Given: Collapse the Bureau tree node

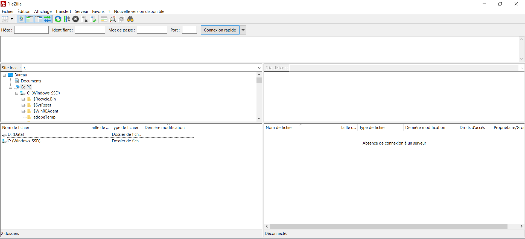Looking at the screenshot, I should (x=4, y=75).
